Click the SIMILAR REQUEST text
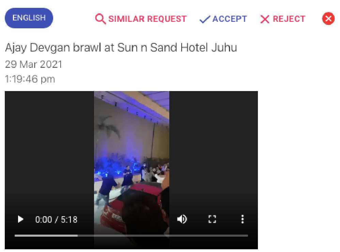Image resolution: width=340 pixels, height=252 pixels. pos(148,19)
